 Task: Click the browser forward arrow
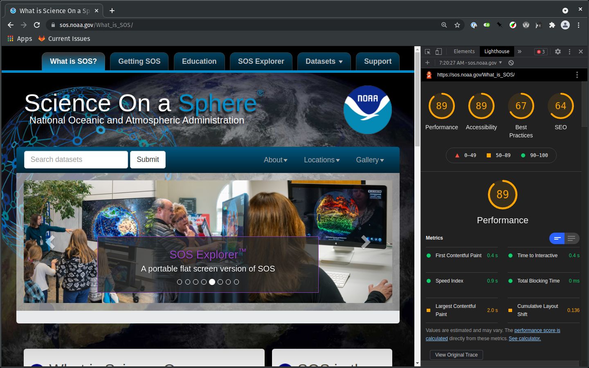(24, 25)
